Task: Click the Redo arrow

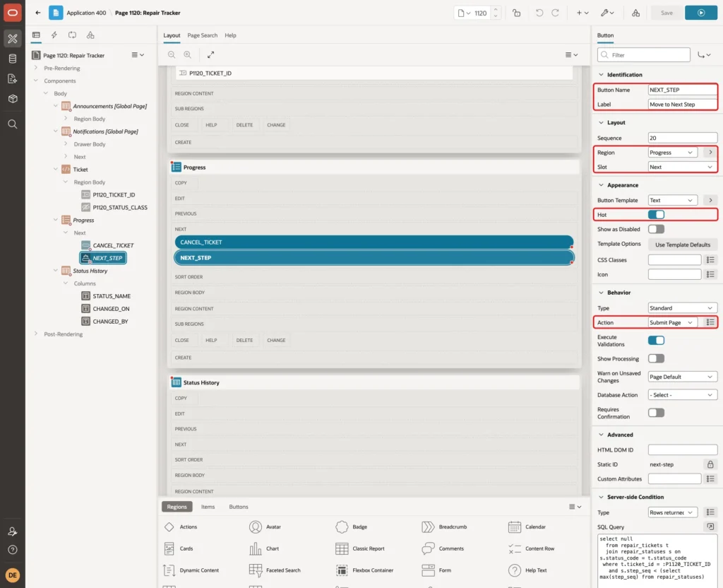Action: (555, 13)
